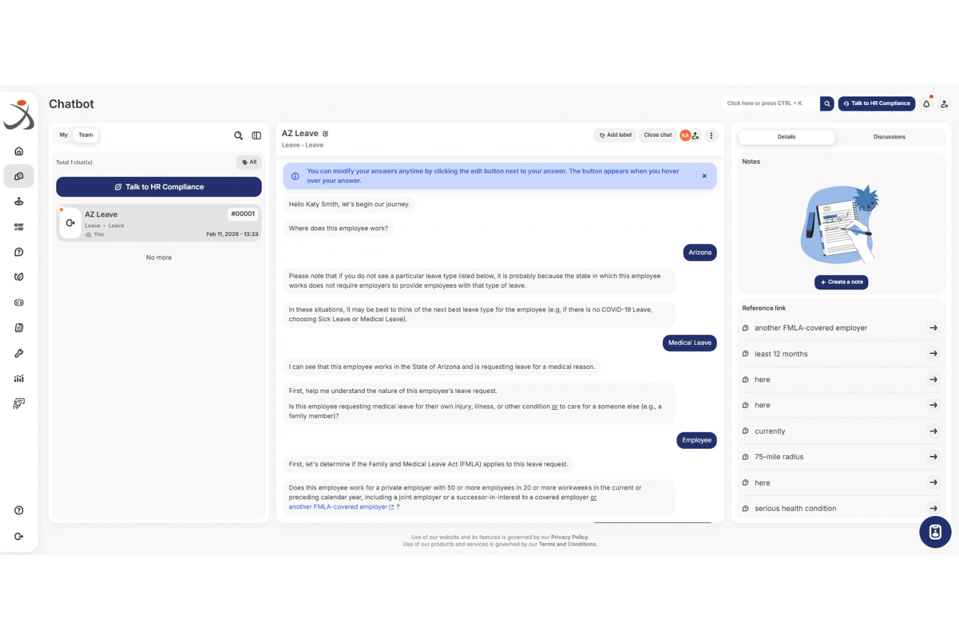
Task: Select the Discussions tab
Action: pyautogui.click(x=889, y=137)
